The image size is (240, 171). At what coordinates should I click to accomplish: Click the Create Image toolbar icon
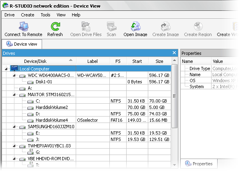165,26
